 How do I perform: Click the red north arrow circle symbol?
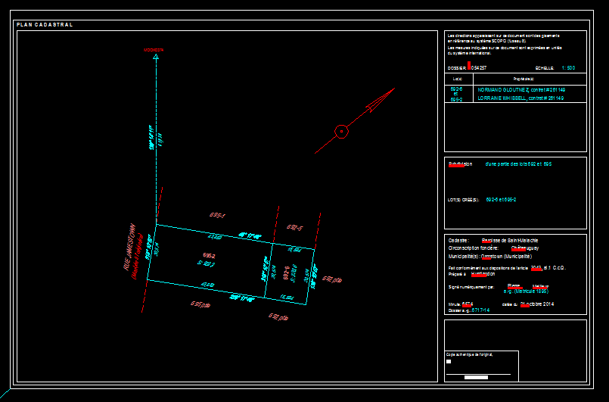[341, 132]
